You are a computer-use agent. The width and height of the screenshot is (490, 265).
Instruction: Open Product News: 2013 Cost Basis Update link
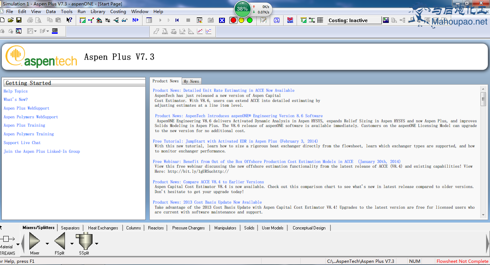click(207, 202)
